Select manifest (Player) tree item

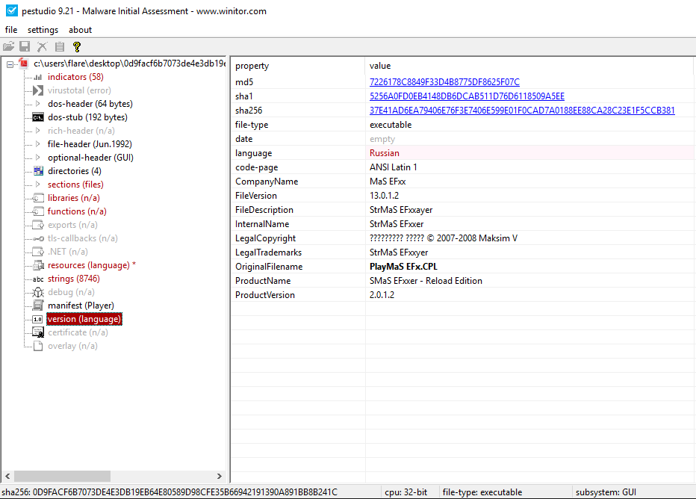[81, 306]
